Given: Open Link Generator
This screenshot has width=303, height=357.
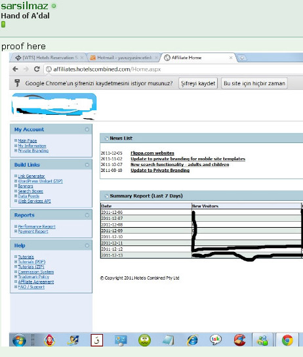Looking at the screenshot, I should [31, 176].
